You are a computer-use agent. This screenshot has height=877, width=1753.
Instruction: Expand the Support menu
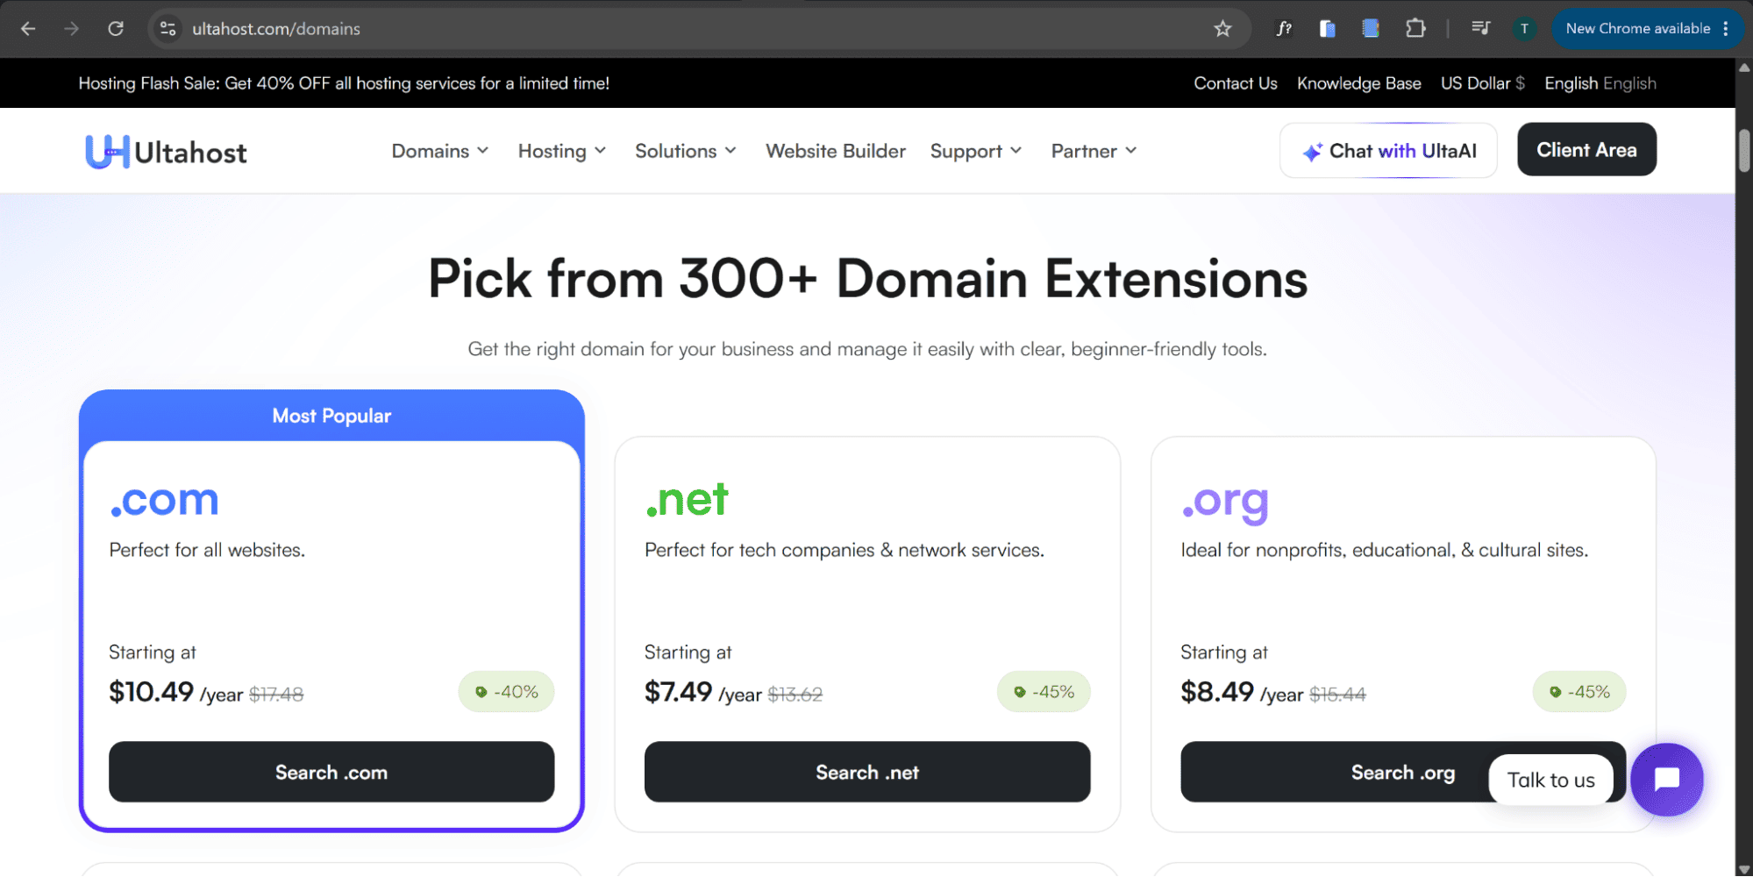(x=975, y=151)
